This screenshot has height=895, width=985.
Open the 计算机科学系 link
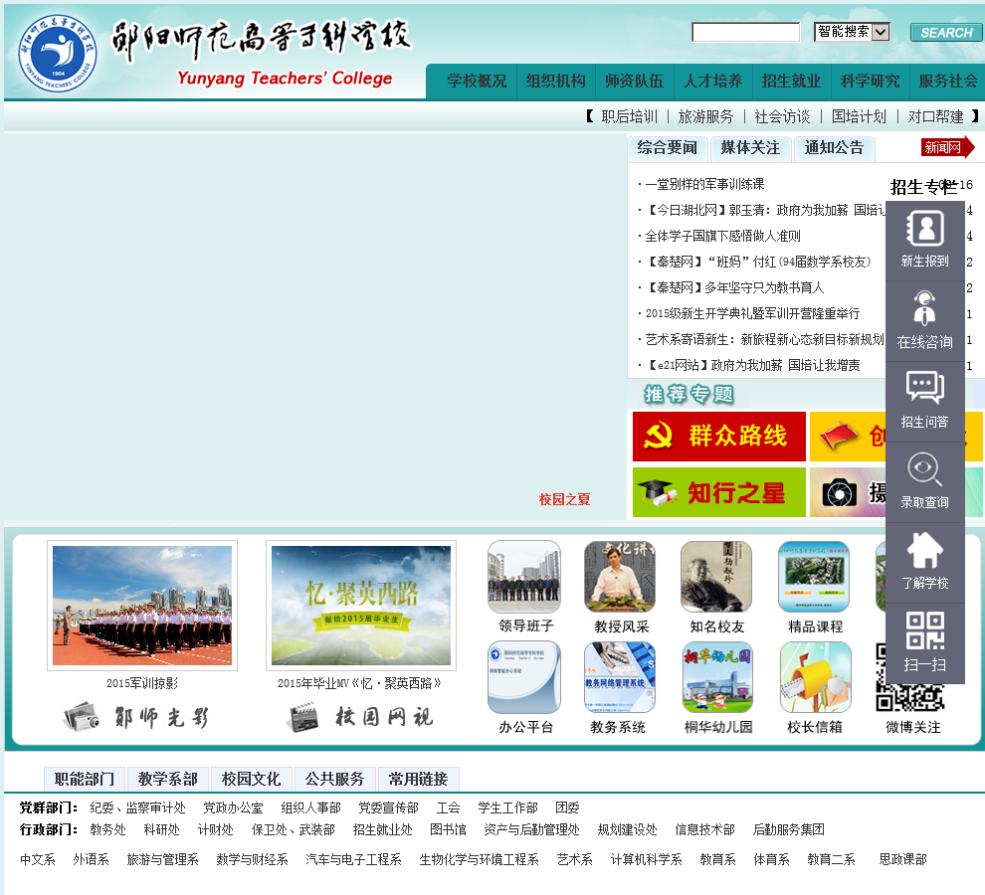coord(647,859)
